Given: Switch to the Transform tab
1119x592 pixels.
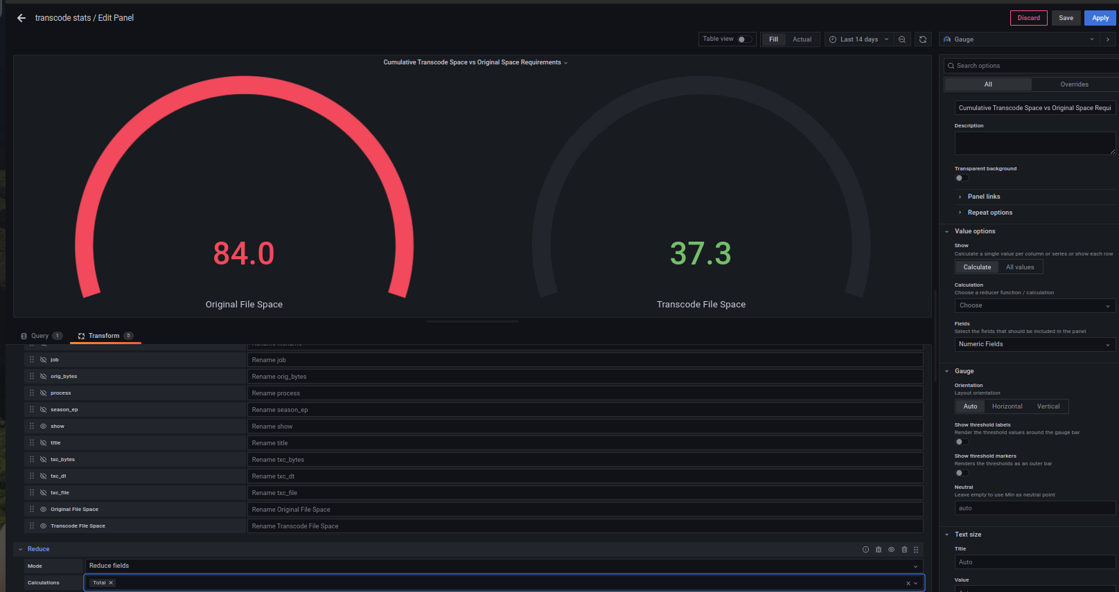Looking at the screenshot, I should point(105,336).
